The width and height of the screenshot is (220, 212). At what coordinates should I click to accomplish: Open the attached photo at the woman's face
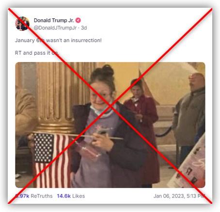click(x=101, y=95)
